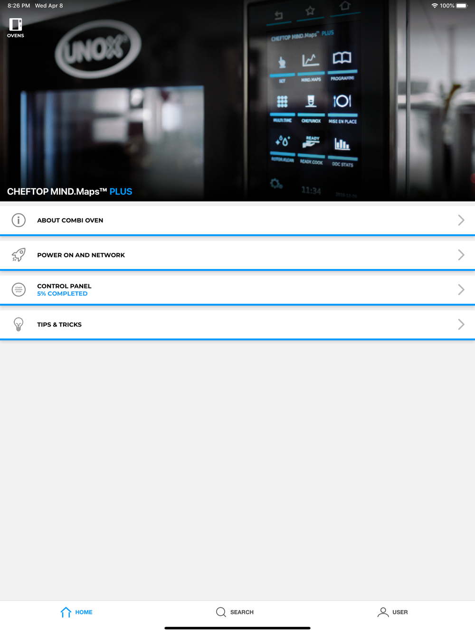Image resolution: width=475 pixels, height=633 pixels.
Task: Expand Power On and Network chevron
Action: (x=461, y=255)
